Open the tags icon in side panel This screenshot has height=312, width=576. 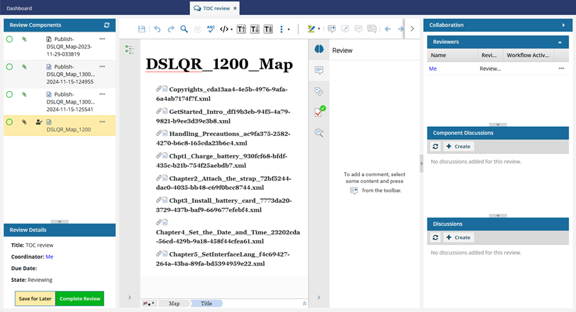pos(319,91)
